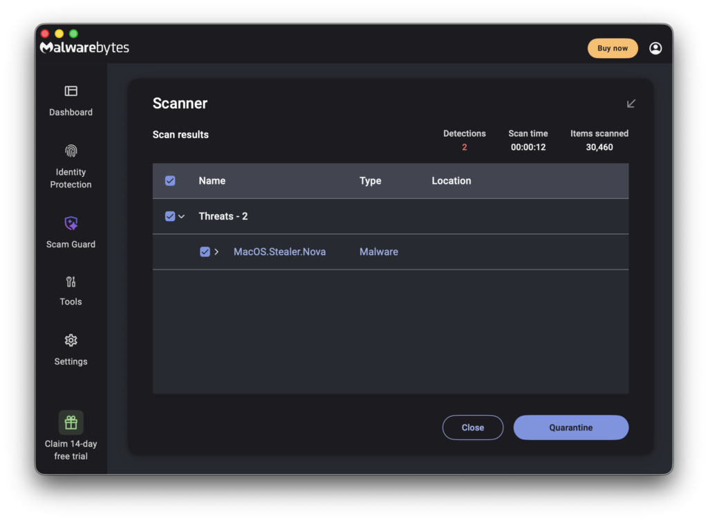Open Identity Protection fingerprint icon

[x=71, y=151]
